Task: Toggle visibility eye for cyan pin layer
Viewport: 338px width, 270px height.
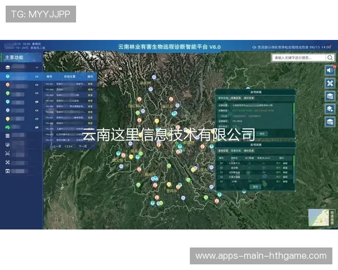Action: (x=37, y=102)
